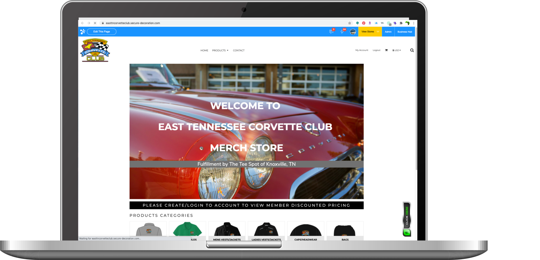
Task: Open the USD currency dropdown
Action: pyautogui.click(x=397, y=50)
